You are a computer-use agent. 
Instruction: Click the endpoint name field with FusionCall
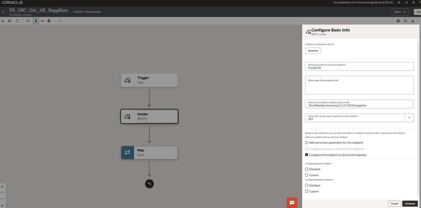(x=359, y=66)
